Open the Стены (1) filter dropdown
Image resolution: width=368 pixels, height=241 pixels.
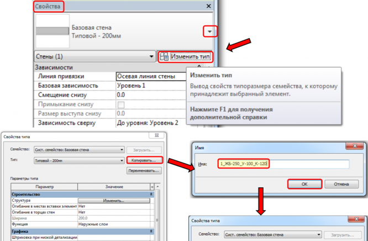[x=95, y=56]
